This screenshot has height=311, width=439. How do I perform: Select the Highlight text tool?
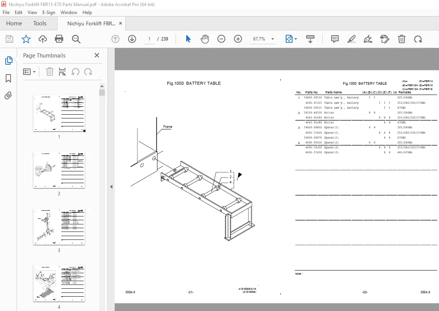(x=351, y=39)
